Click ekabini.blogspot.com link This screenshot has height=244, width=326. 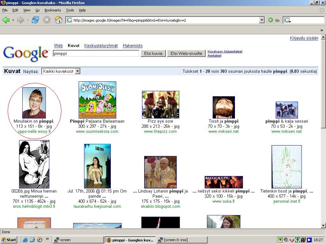pyautogui.click(x=160, y=207)
